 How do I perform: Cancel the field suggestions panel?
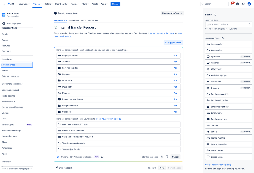(x=175, y=157)
